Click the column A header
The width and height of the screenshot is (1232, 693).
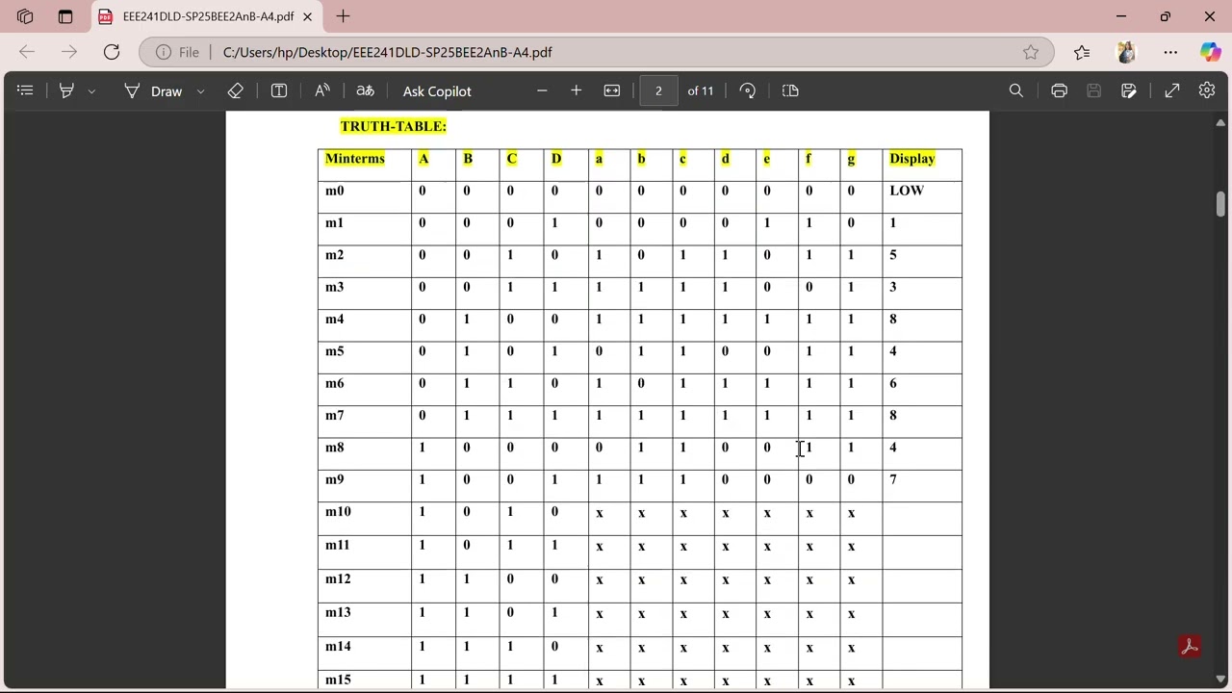(423, 159)
